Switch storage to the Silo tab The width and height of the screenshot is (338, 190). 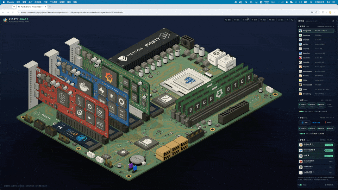[x=304, y=122]
